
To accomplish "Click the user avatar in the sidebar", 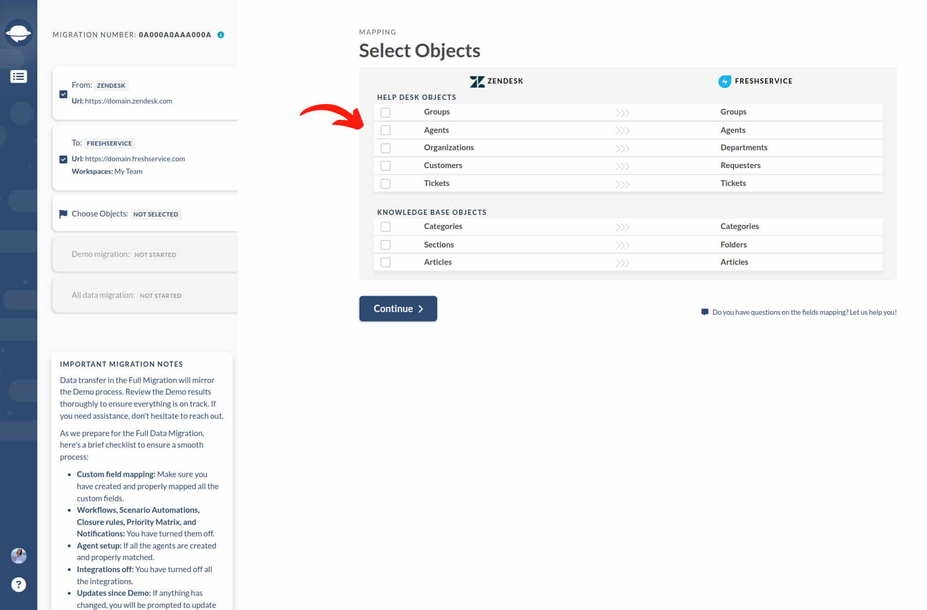I will (18, 555).
